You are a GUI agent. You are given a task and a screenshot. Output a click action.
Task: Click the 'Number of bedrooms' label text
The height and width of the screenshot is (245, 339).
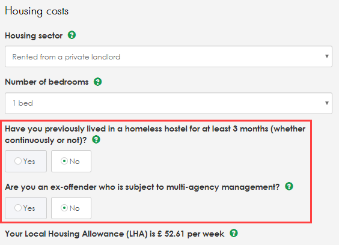tap(47, 82)
